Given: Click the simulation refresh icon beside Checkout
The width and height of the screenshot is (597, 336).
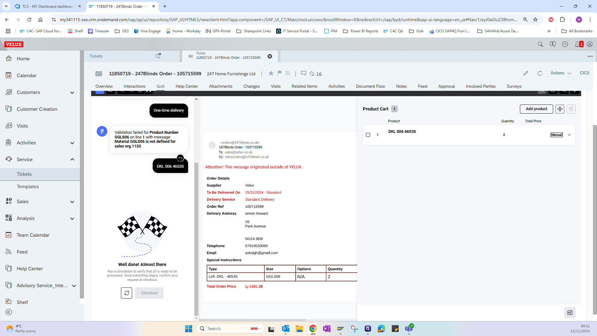Looking at the screenshot, I should click(x=127, y=293).
